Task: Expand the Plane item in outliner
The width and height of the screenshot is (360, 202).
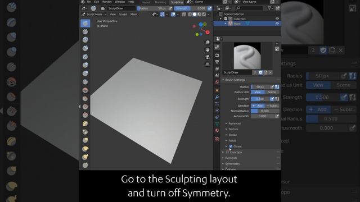Action: tap(226, 24)
